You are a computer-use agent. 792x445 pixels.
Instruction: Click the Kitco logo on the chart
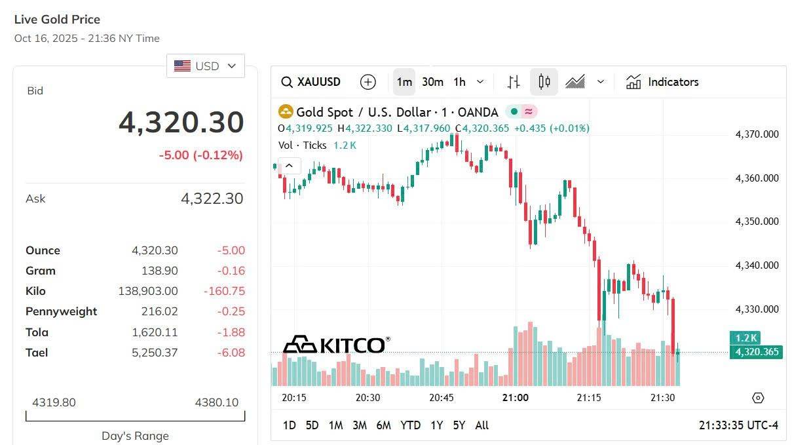tap(337, 343)
